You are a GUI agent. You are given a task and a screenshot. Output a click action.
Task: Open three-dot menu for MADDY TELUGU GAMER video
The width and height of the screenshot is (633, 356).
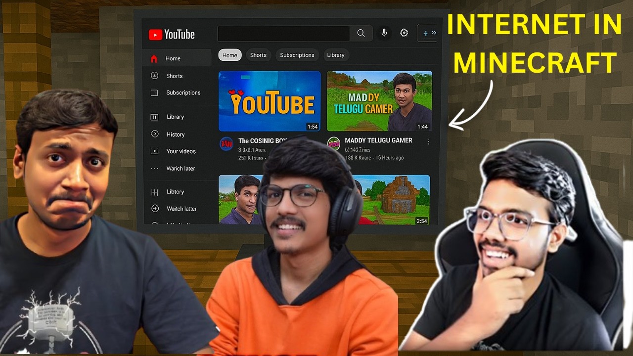click(x=428, y=141)
